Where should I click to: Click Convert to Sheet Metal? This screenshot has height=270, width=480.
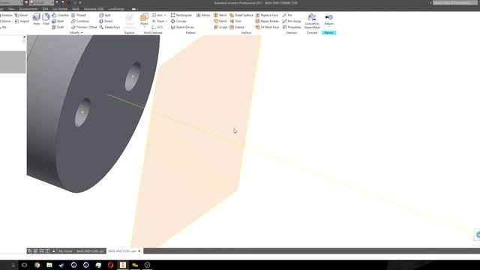312,21
